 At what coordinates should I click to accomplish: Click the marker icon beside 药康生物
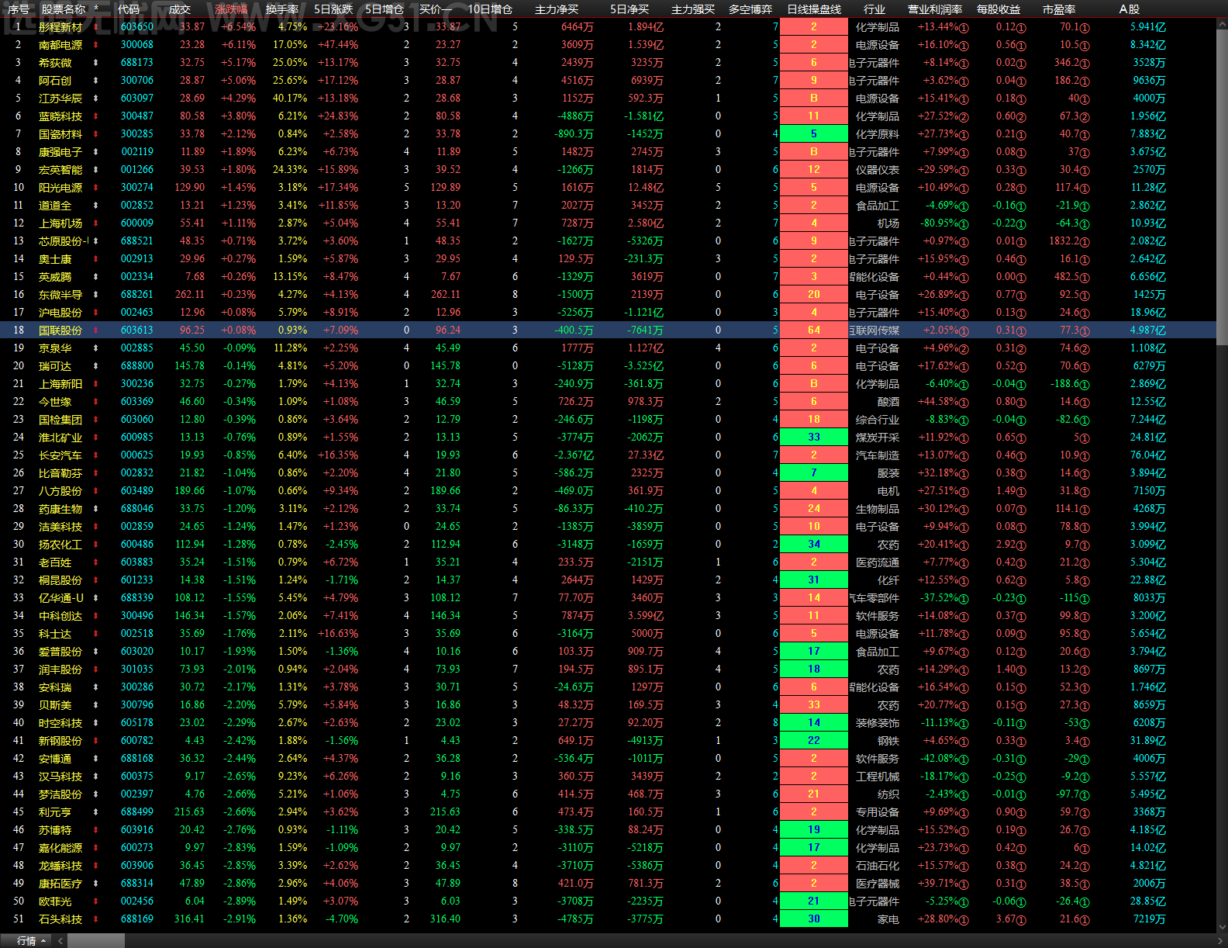click(x=96, y=509)
